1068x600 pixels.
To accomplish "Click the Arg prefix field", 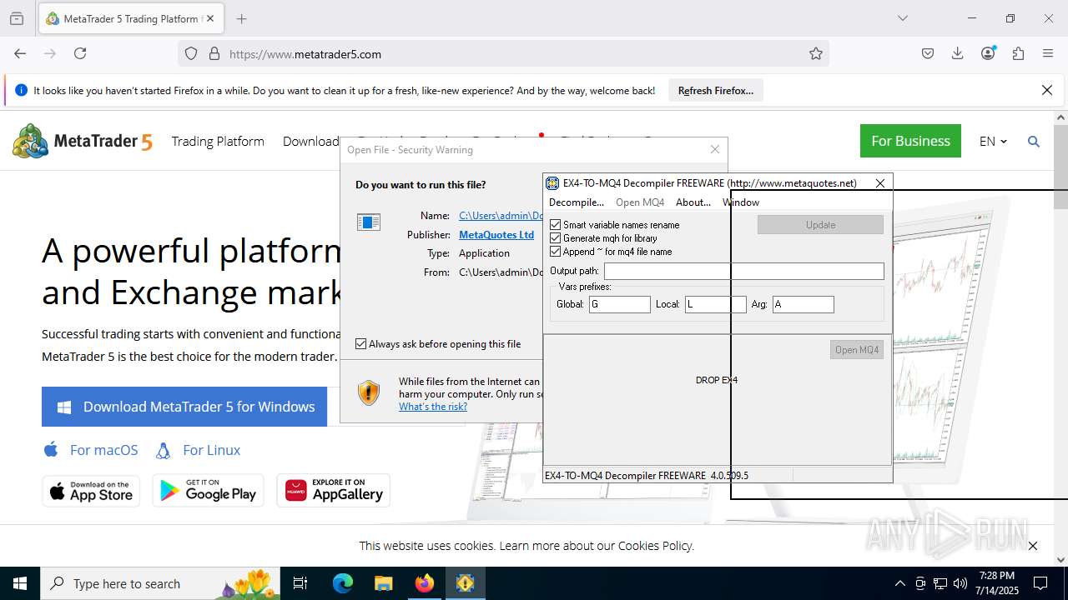I will (x=804, y=304).
